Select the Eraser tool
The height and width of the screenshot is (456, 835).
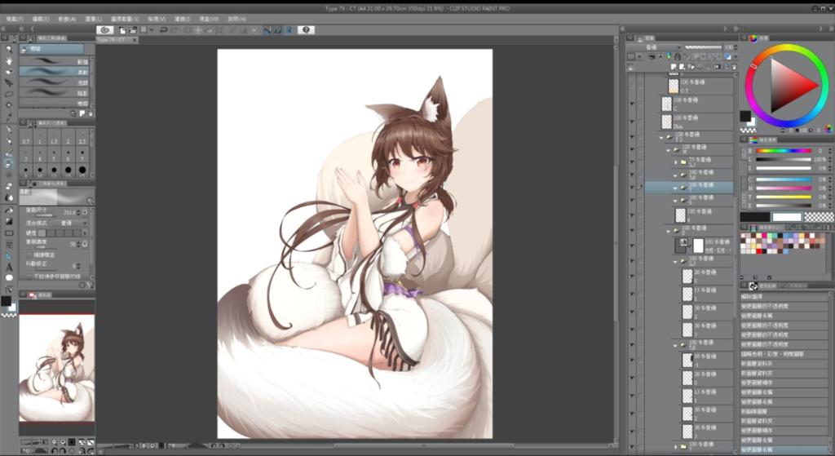point(8,186)
